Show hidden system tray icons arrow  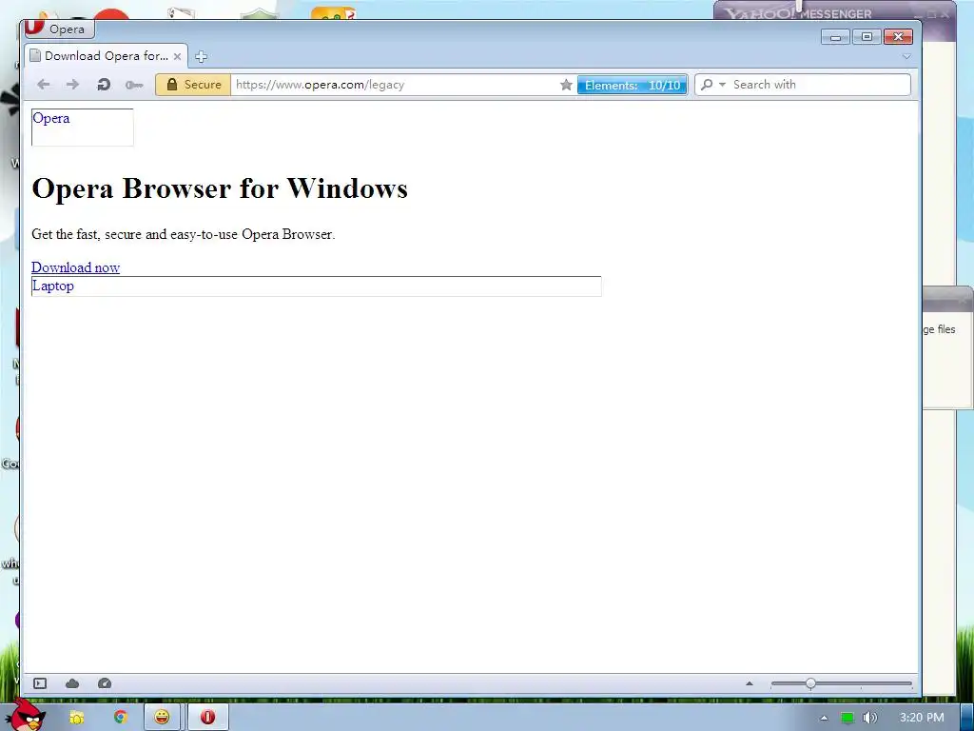coord(825,718)
